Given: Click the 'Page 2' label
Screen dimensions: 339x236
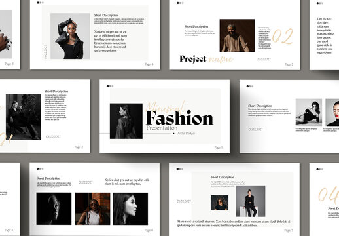Looking at the screenshot, I should coord(79,147).
